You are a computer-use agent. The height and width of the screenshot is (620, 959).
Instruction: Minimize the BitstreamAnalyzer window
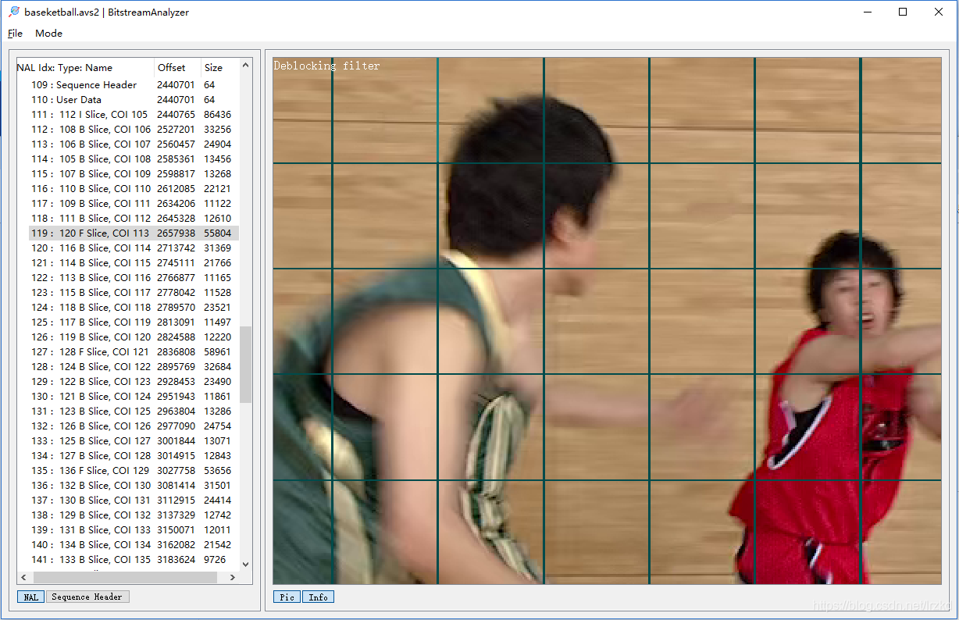[867, 12]
